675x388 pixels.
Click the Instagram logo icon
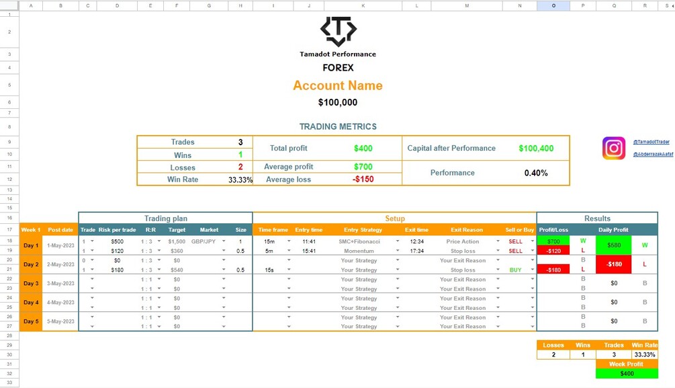[613, 149]
